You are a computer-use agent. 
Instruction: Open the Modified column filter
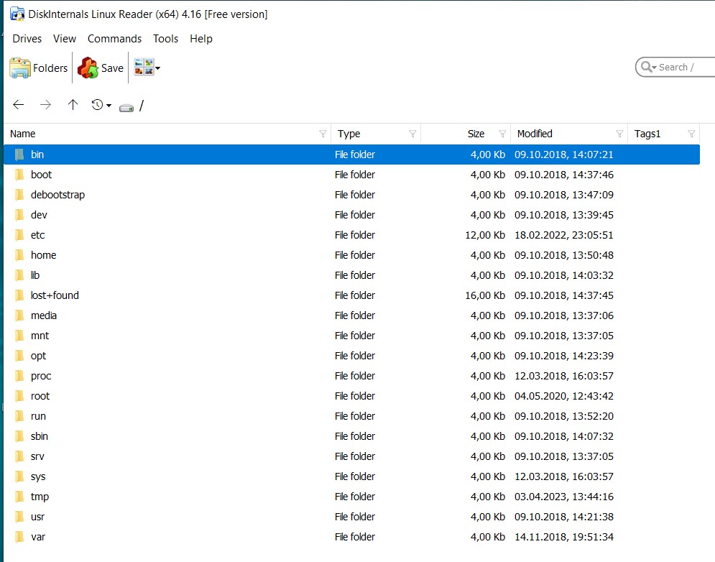[619, 134]
